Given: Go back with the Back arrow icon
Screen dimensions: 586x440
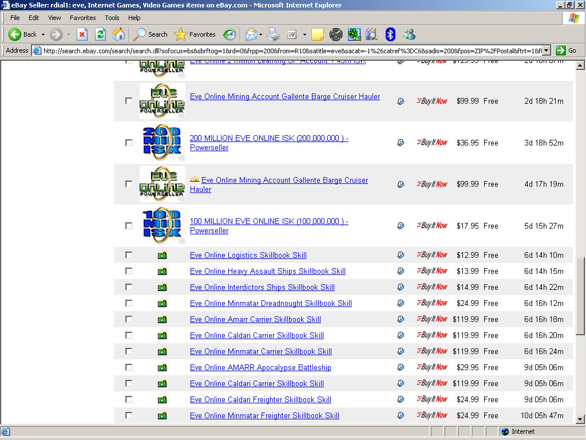Looking at the screenshot, I should [x=14, y=34].
